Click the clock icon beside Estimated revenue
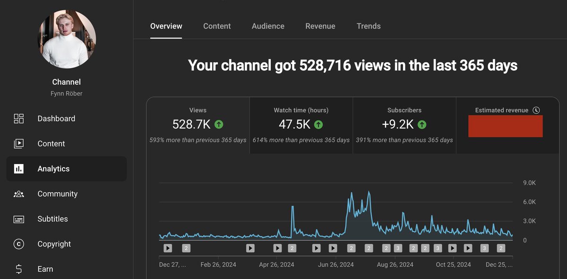The image size is (567, 279). pyautogui.click(x=536, y=110)
